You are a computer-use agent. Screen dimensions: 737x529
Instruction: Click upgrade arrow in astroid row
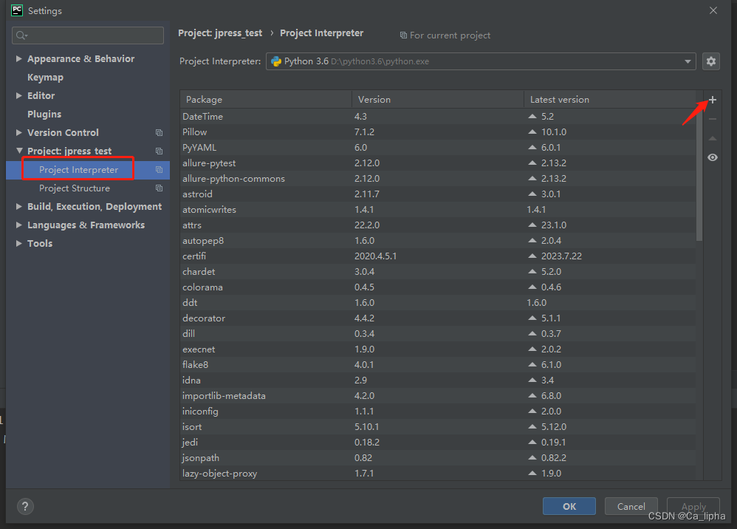pyautogui.click(x=532, y=194)
